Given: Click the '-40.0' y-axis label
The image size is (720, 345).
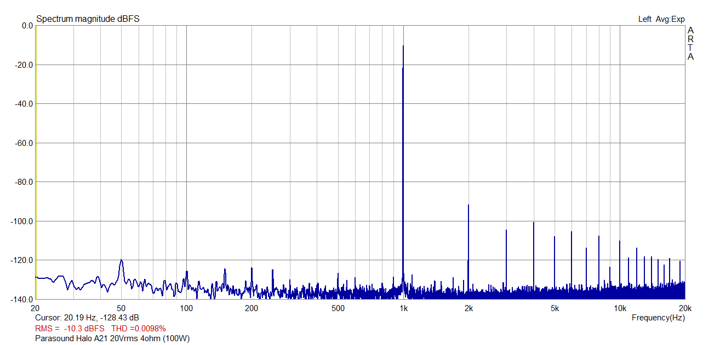Looking at the screenshot, I should pos(24,104).
